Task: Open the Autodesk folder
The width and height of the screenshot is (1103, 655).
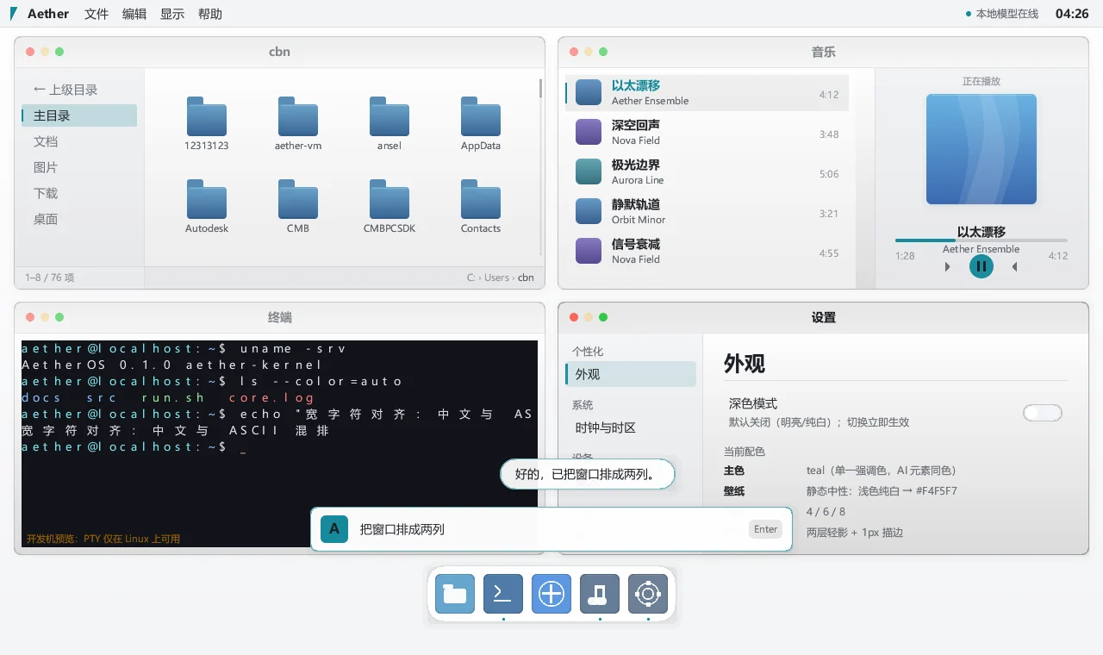Action: [x=207, y=199]
